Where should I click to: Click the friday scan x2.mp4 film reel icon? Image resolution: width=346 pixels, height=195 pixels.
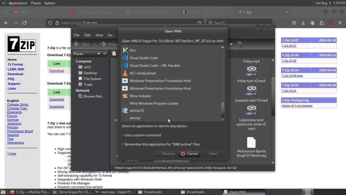click(x=251, y=72)
